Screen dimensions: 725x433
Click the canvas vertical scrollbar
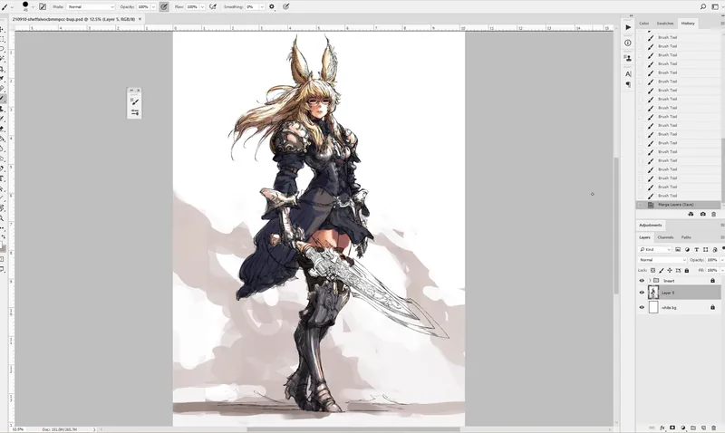click(616, 226)
